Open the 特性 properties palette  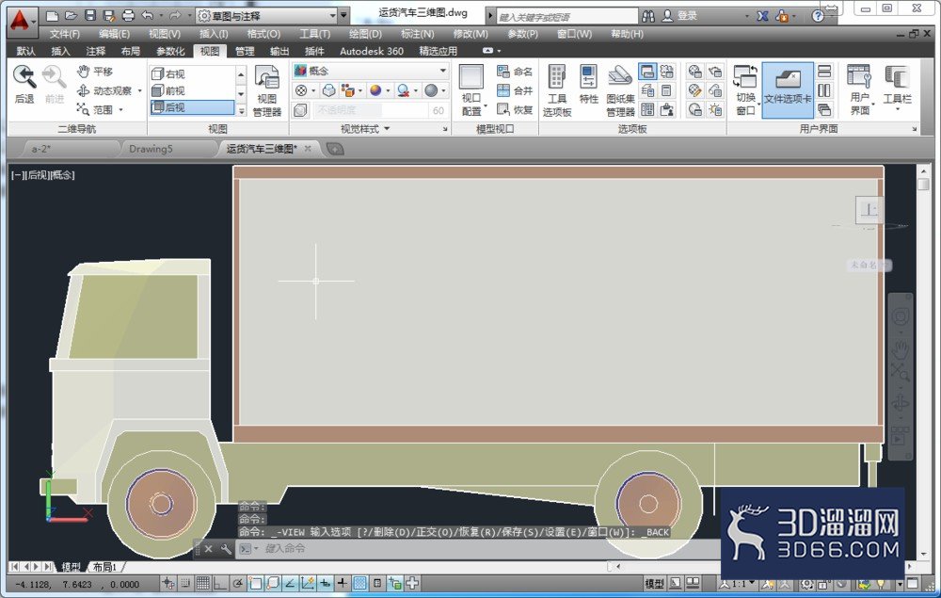[589, 85]
